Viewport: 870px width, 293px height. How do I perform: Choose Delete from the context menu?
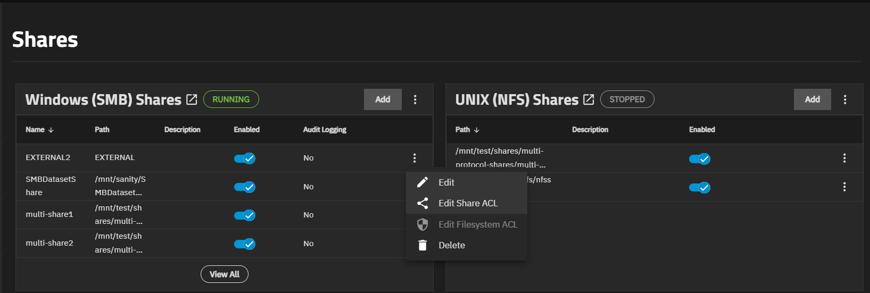tap(452, 245)
